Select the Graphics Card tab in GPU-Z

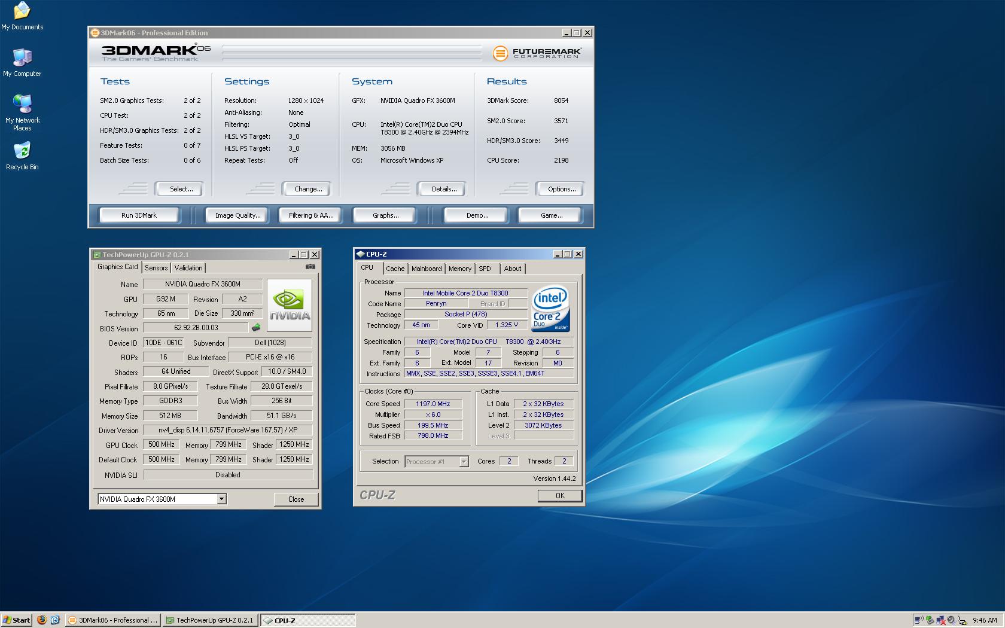pos(118,267)
